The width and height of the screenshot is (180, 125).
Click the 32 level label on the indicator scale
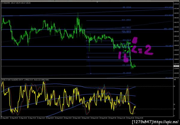(175, 105)
